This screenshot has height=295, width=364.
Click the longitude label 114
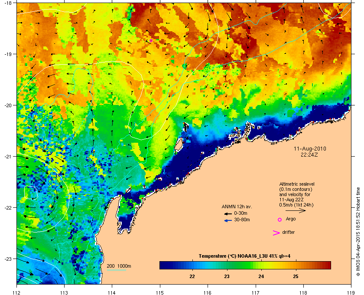(x=112, y=292)
